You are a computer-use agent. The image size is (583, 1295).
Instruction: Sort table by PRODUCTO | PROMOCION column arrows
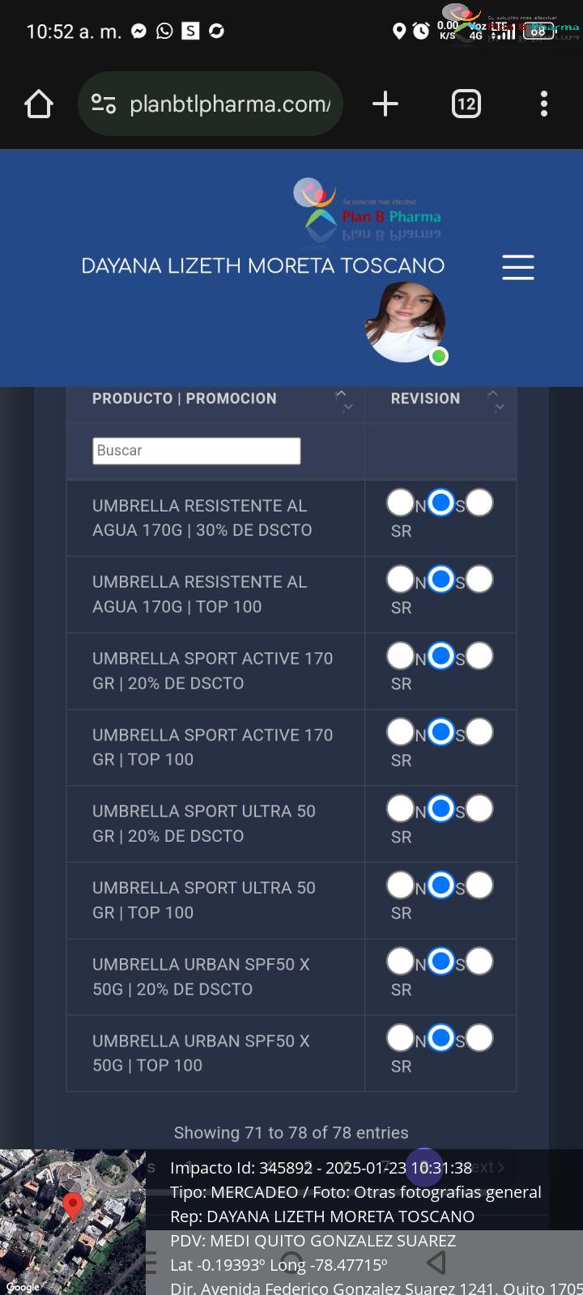343,398
